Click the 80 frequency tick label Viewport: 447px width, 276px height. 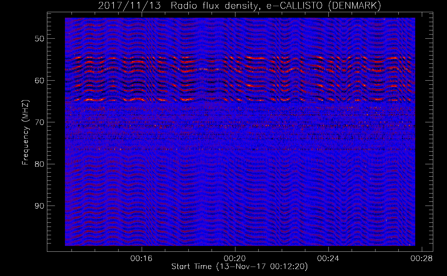pos(40,164)
